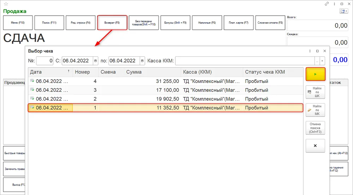
Task: Click the С start date field
Action: (x=77, y=61)
